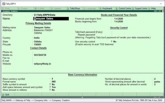Click the Mobile no. value
The width and height of the screenshot is (165, 103).
[x=40, y=55]
